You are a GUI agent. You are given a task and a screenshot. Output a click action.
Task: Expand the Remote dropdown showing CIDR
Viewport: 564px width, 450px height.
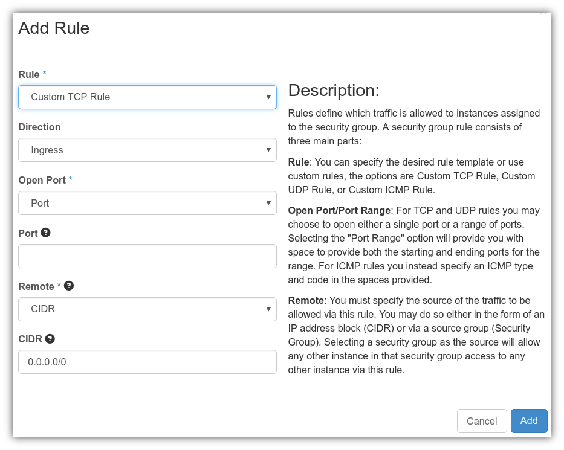[x=147, y=309]
